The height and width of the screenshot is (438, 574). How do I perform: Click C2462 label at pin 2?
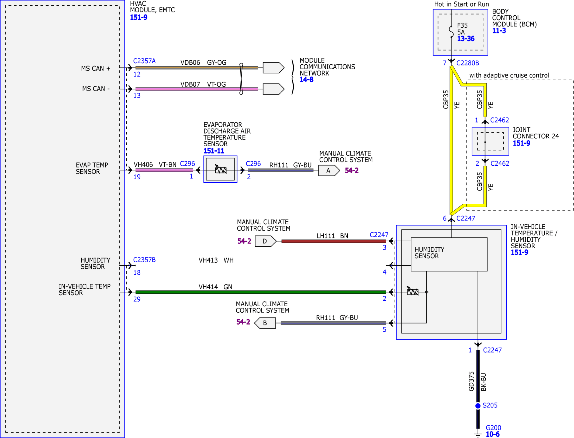click(x=500, y=164)
